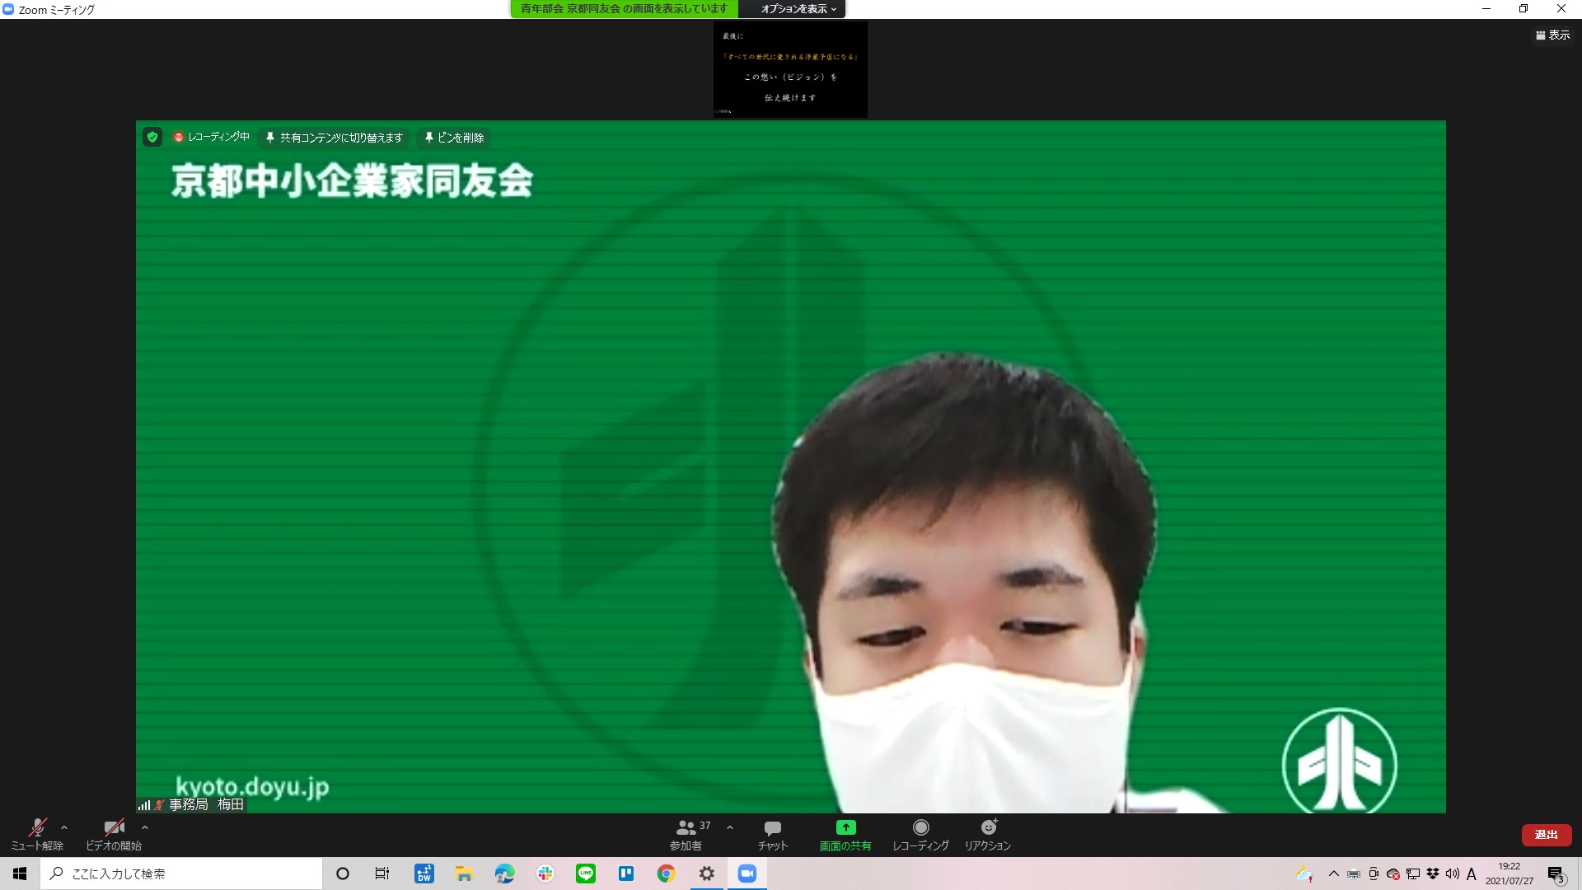Image resolution: width=1582 pixels, height=890 pixels.
Task: Open Task View on the taskbar
Action: (x=382, y=874)
